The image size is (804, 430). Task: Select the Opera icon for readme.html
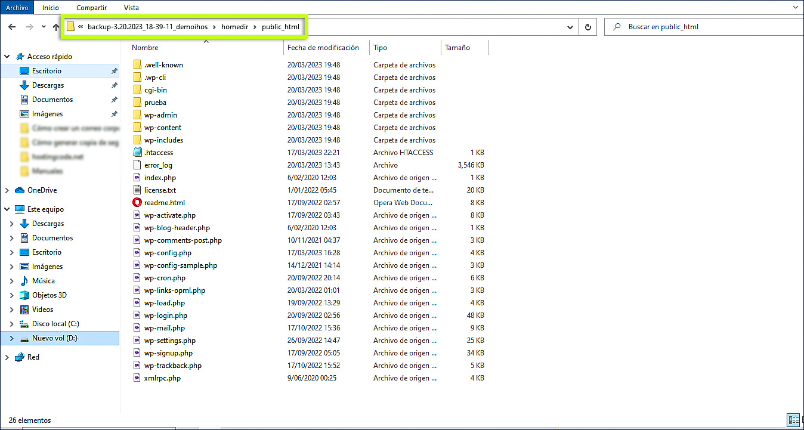(137, 202)
